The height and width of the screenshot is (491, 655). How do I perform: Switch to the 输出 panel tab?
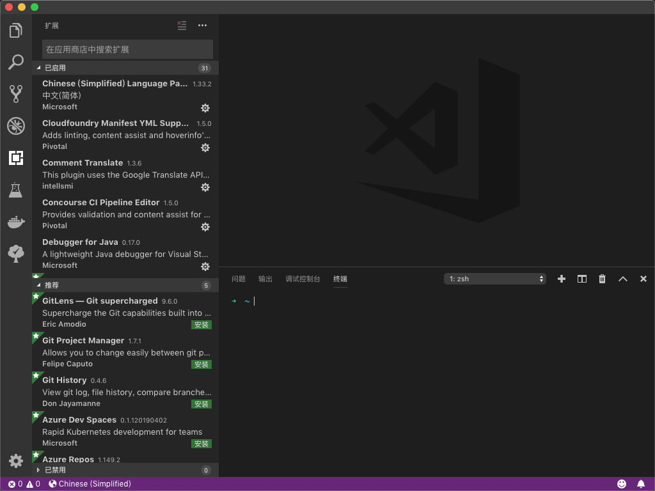click(x=265, y=279)
